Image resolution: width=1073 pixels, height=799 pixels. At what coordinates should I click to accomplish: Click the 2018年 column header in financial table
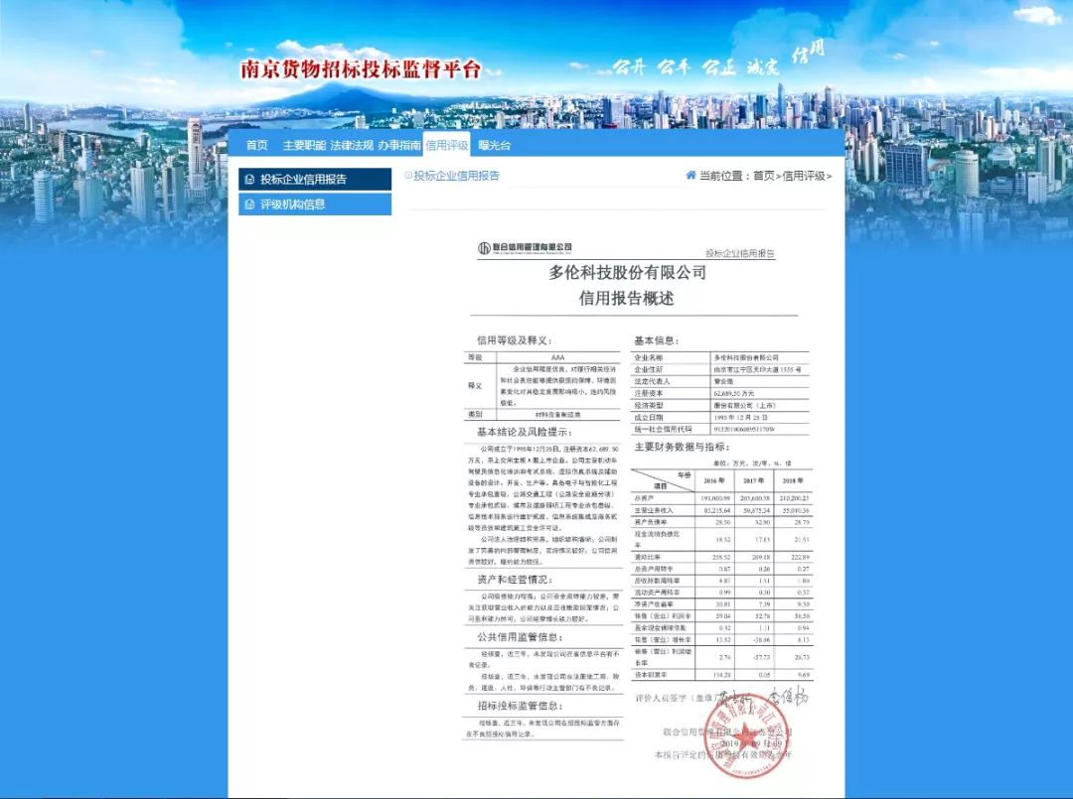click(x=793, y=480)
